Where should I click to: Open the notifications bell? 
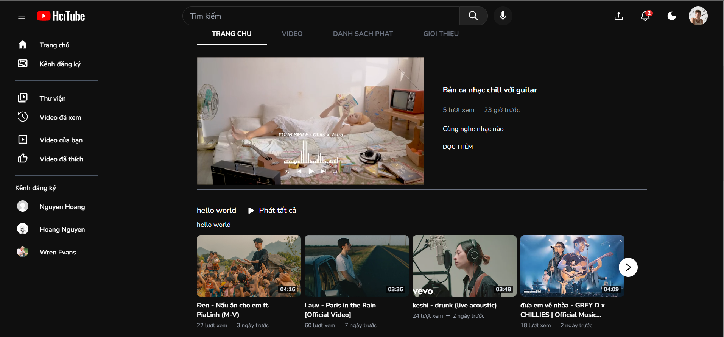645,16
